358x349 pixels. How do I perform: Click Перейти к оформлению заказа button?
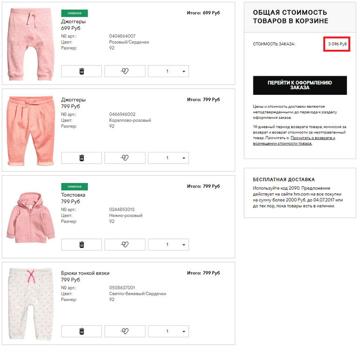[x=300, y=85]
